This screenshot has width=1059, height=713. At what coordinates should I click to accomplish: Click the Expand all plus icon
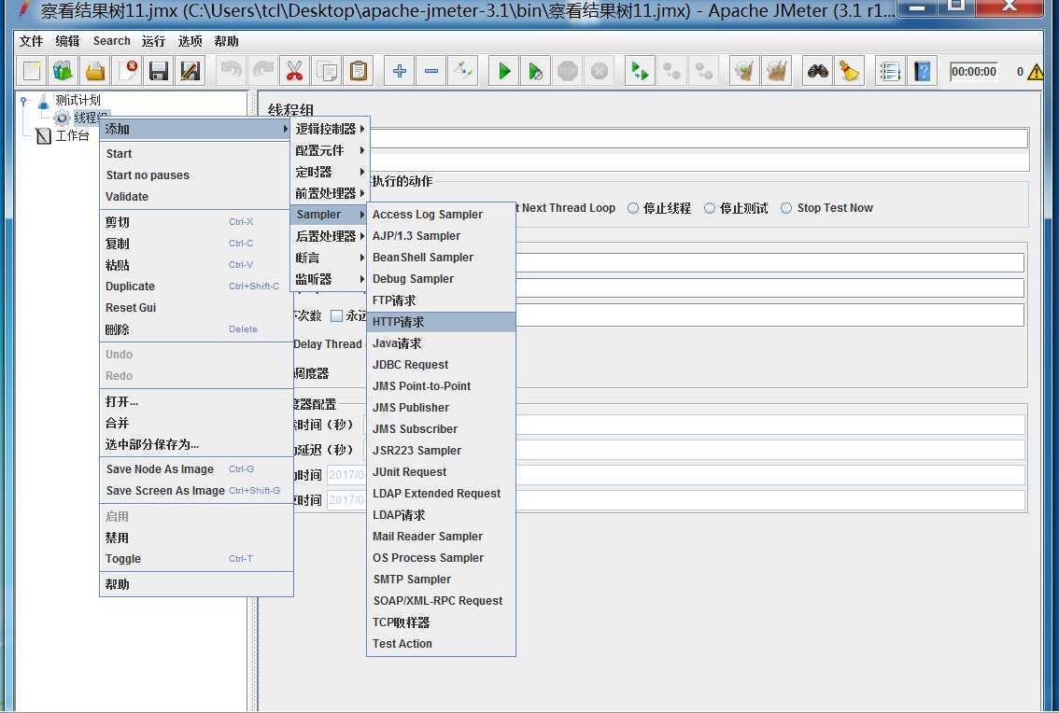tap(399, 70)
